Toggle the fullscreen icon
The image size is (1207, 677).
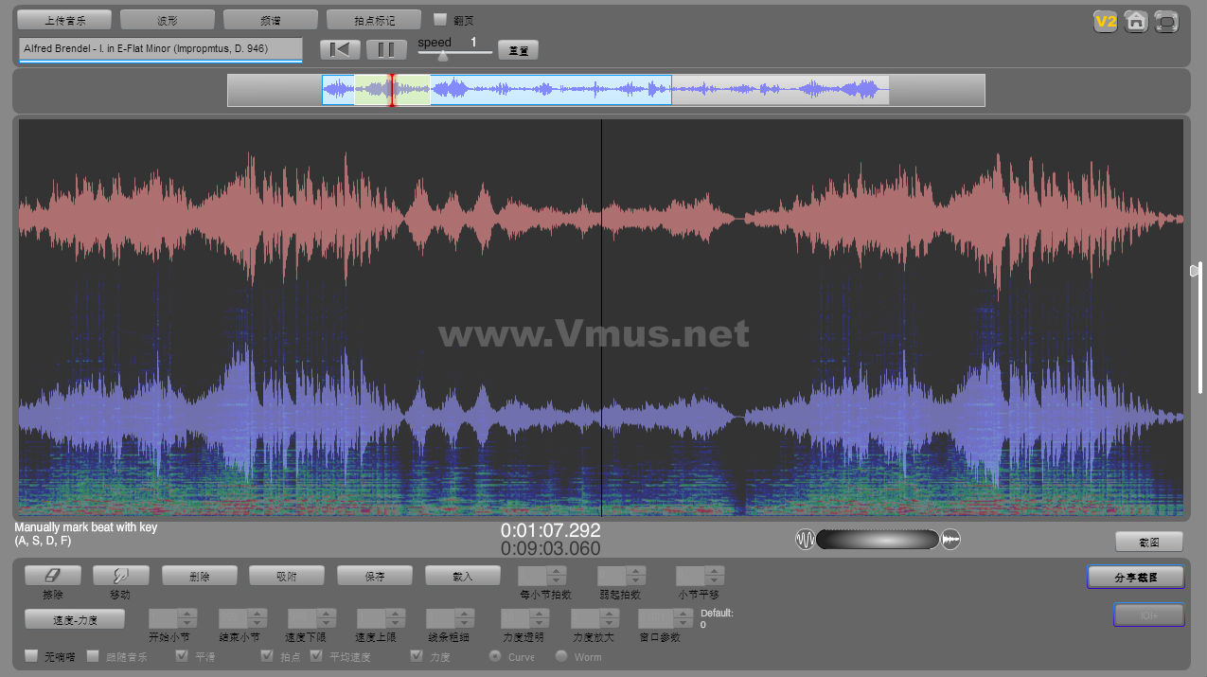click(1166, 22)
